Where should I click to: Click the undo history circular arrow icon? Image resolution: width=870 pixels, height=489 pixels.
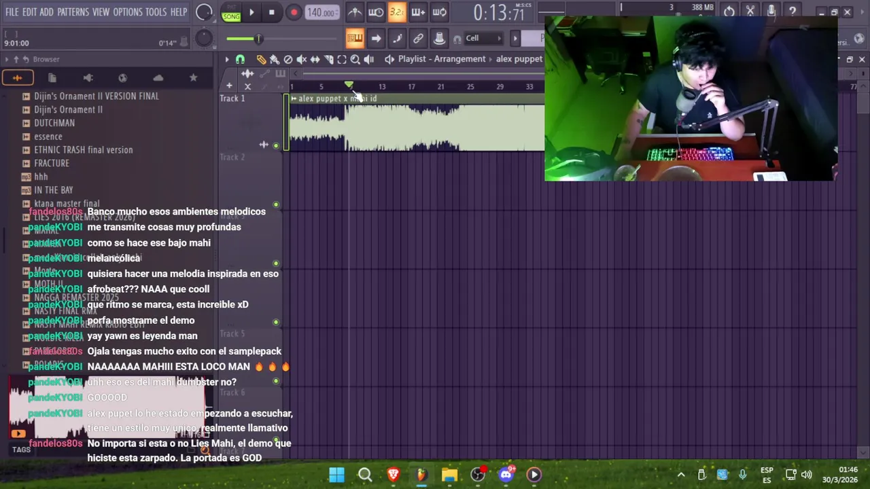729,12
